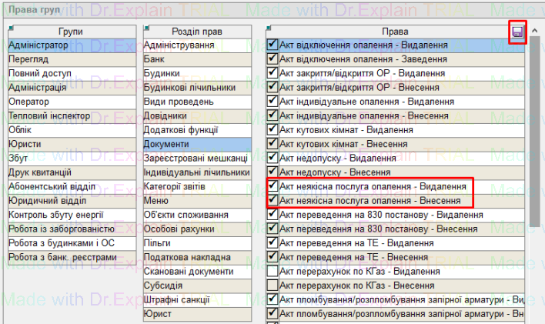Enable Акт перерахунок по КГаз - Видалення
This screenshot has width=545, height=324.
(x=272, y=272)
